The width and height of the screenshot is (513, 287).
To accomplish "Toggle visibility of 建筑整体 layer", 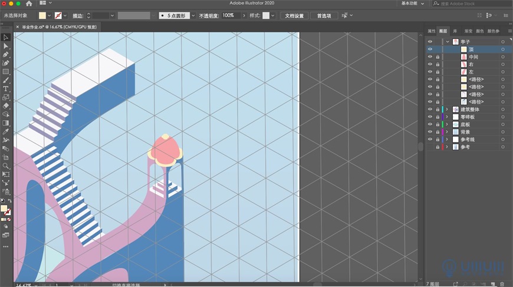I will tap(430, 110).
